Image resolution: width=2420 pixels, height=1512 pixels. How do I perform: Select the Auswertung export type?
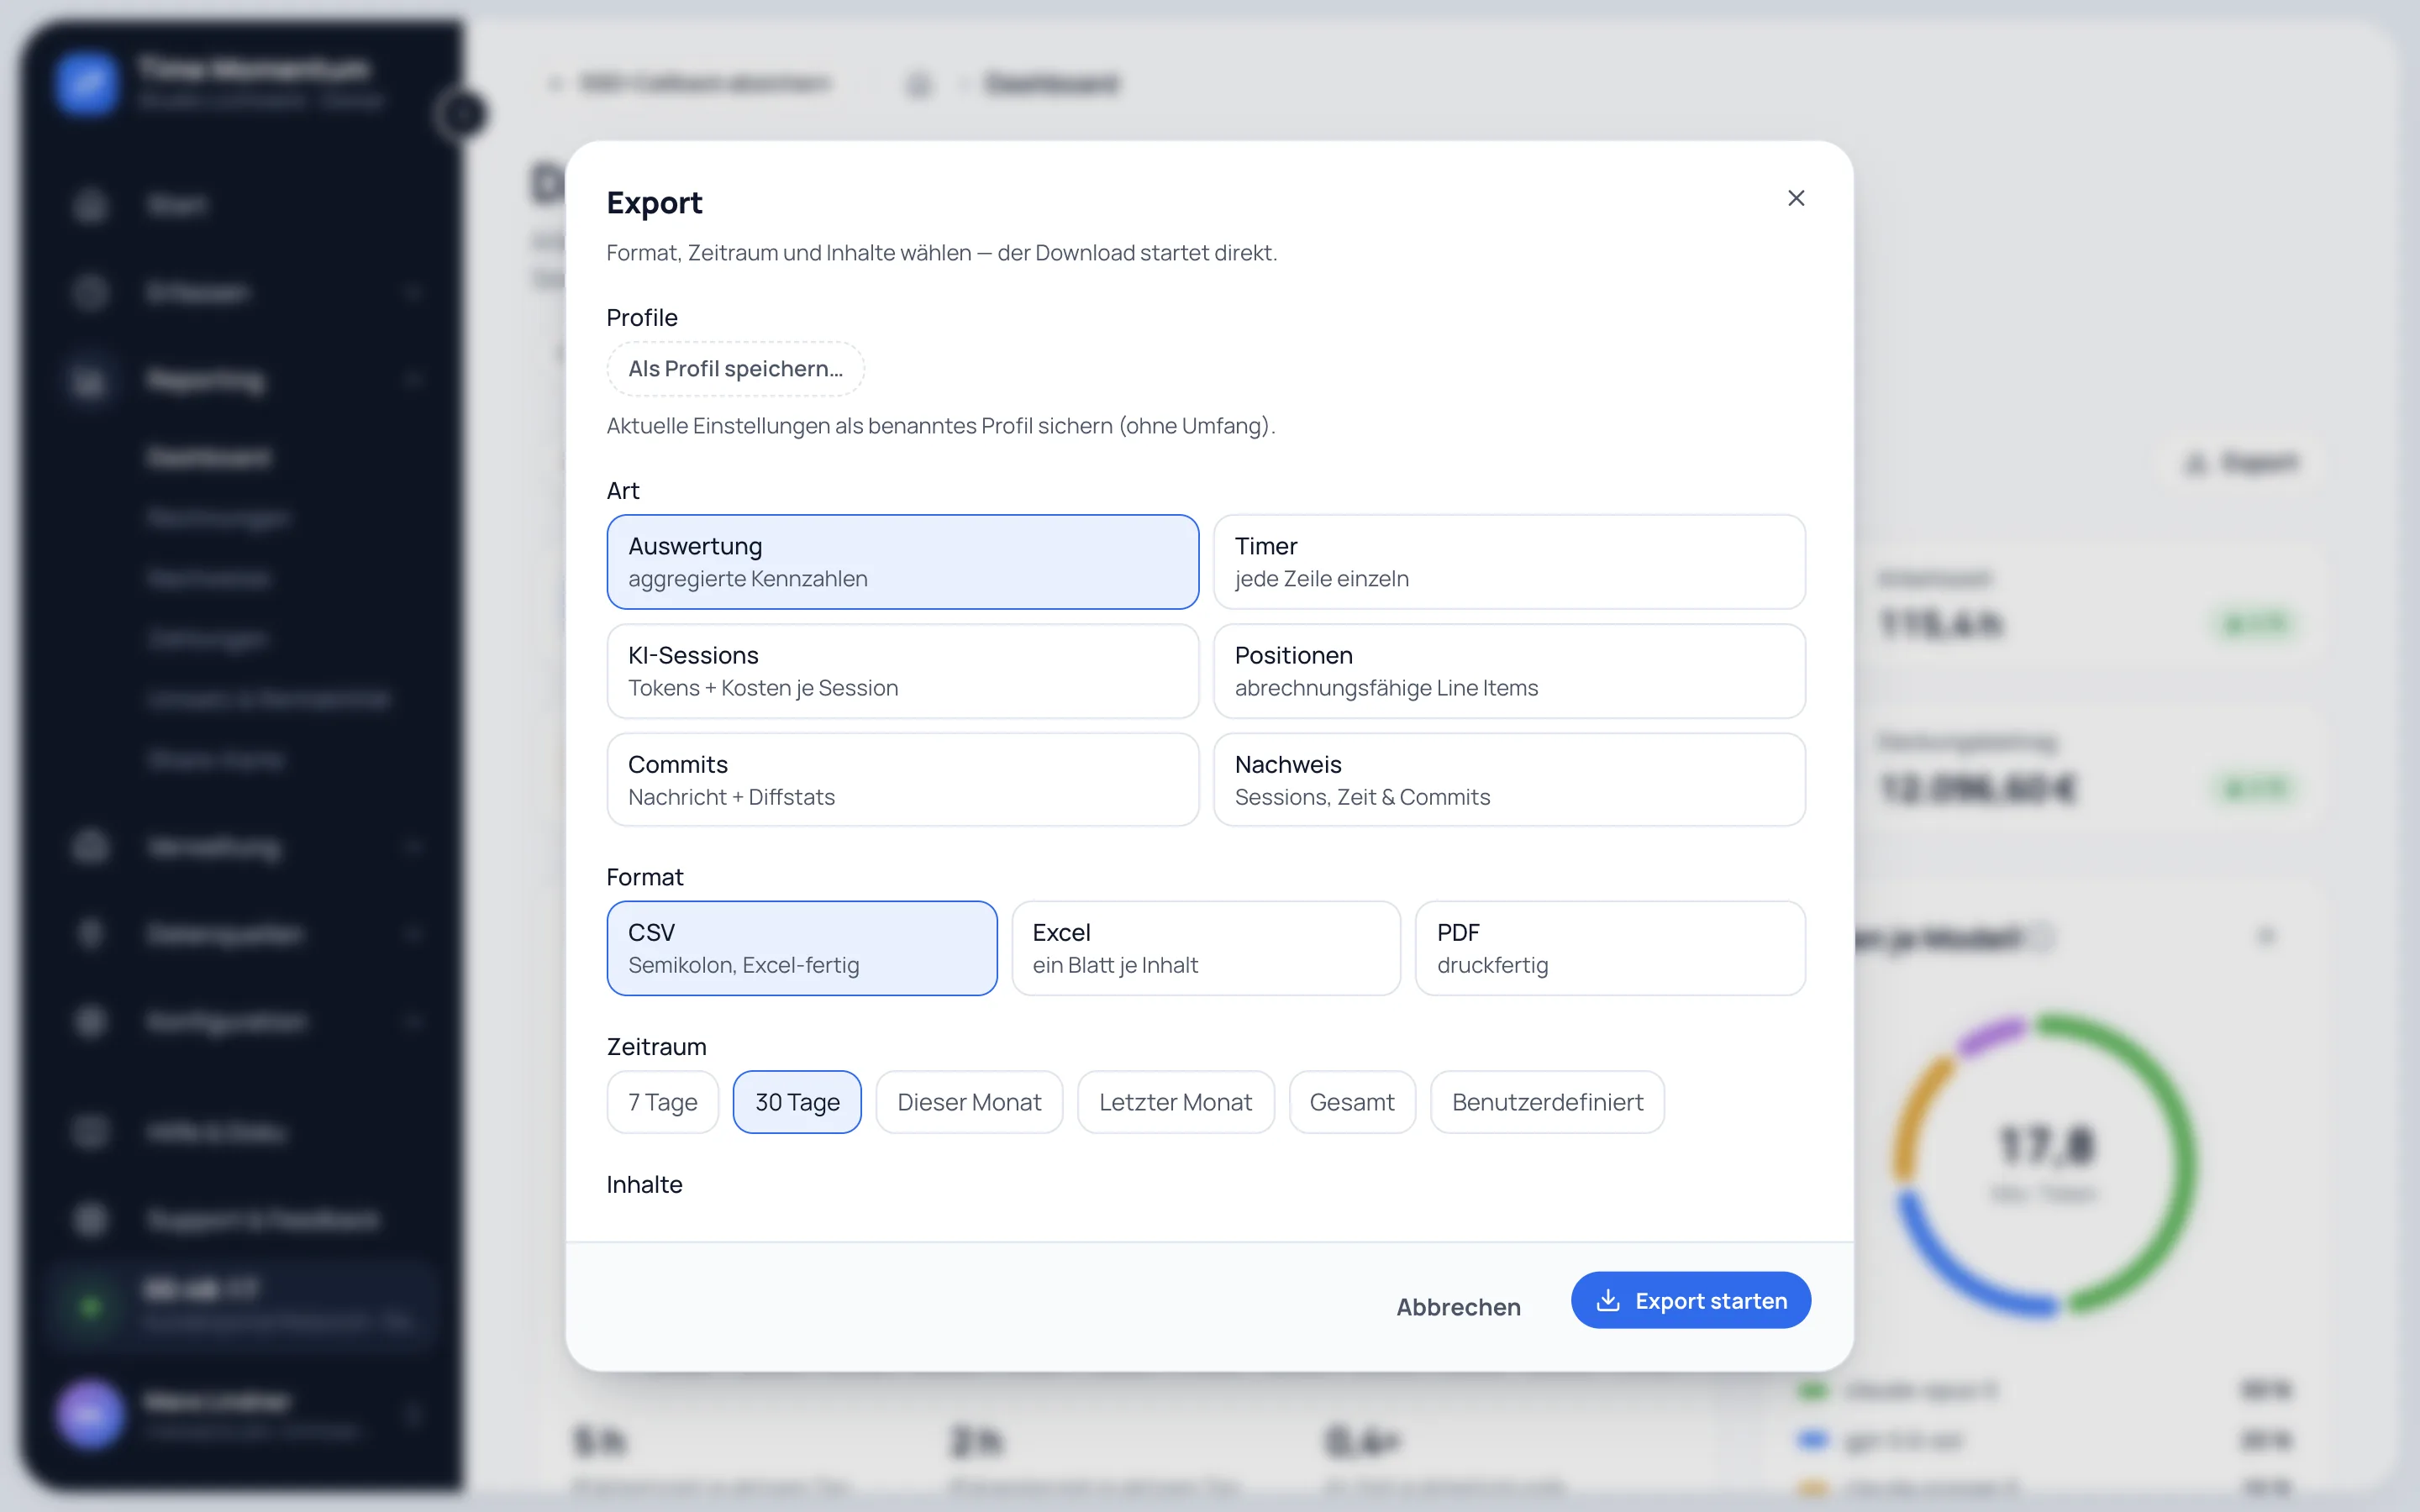[902, 562]
